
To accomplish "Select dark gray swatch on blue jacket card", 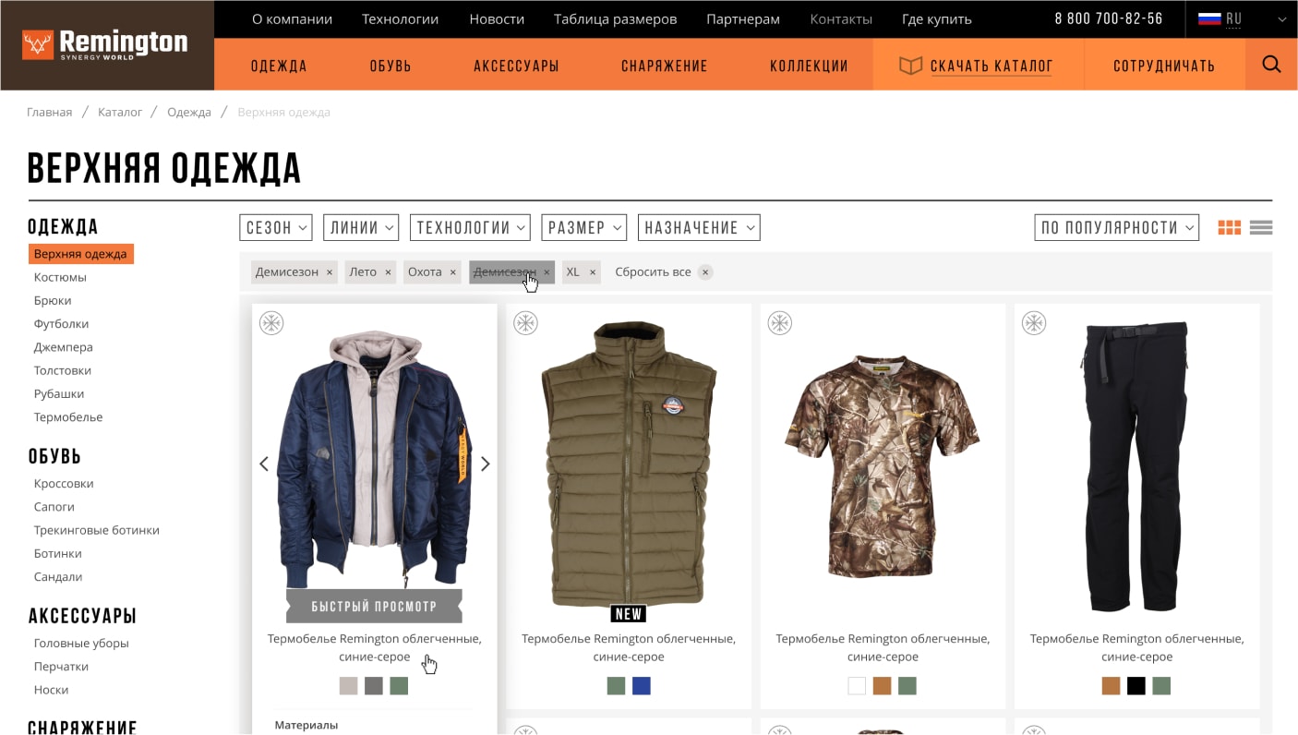I will [373, 686].
